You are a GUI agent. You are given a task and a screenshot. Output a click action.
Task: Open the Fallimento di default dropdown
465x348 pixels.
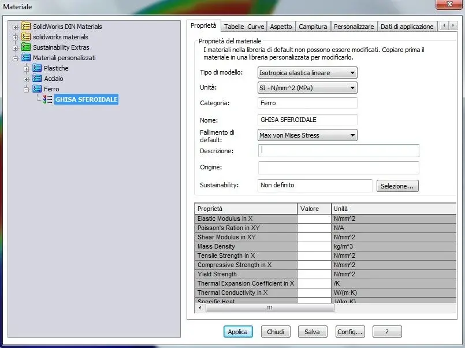(x=307, y=135)
